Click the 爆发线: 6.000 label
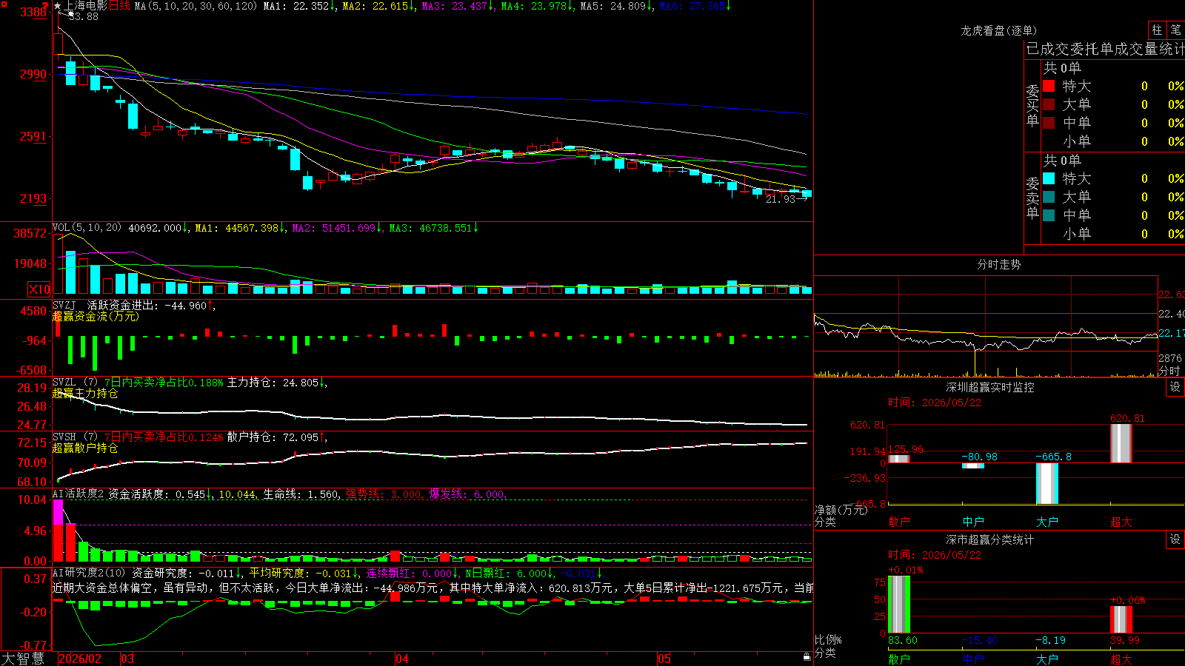The image size is (1185, 666). coord(467,494)
